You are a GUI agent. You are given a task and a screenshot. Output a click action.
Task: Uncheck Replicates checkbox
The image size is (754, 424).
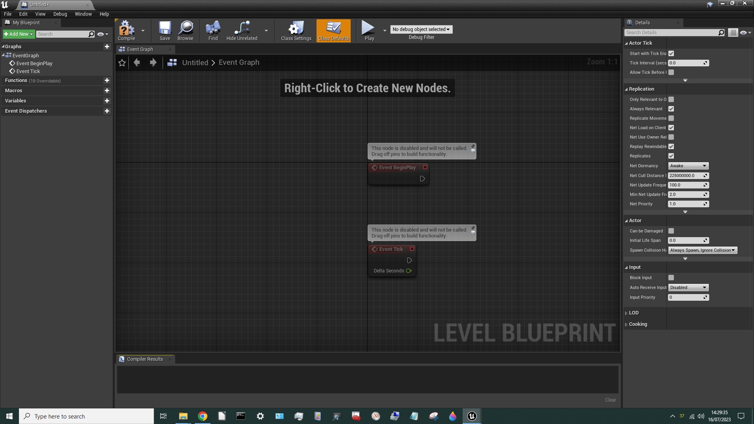coord(671,156)
